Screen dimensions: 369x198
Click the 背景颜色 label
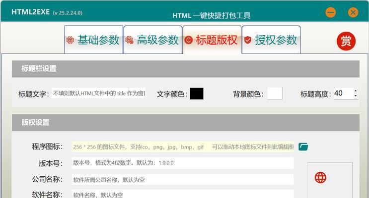(248, 94)
